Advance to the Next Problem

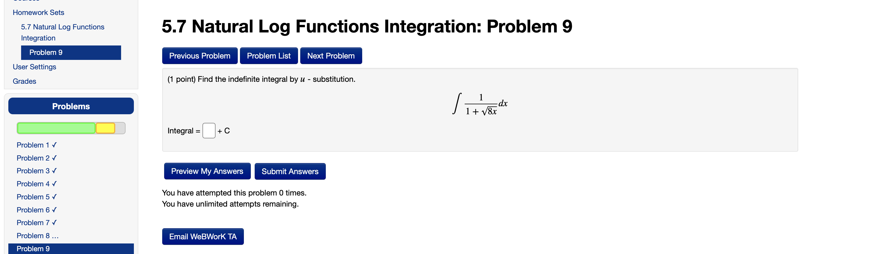pyautogui.click(x=331, y=55)
